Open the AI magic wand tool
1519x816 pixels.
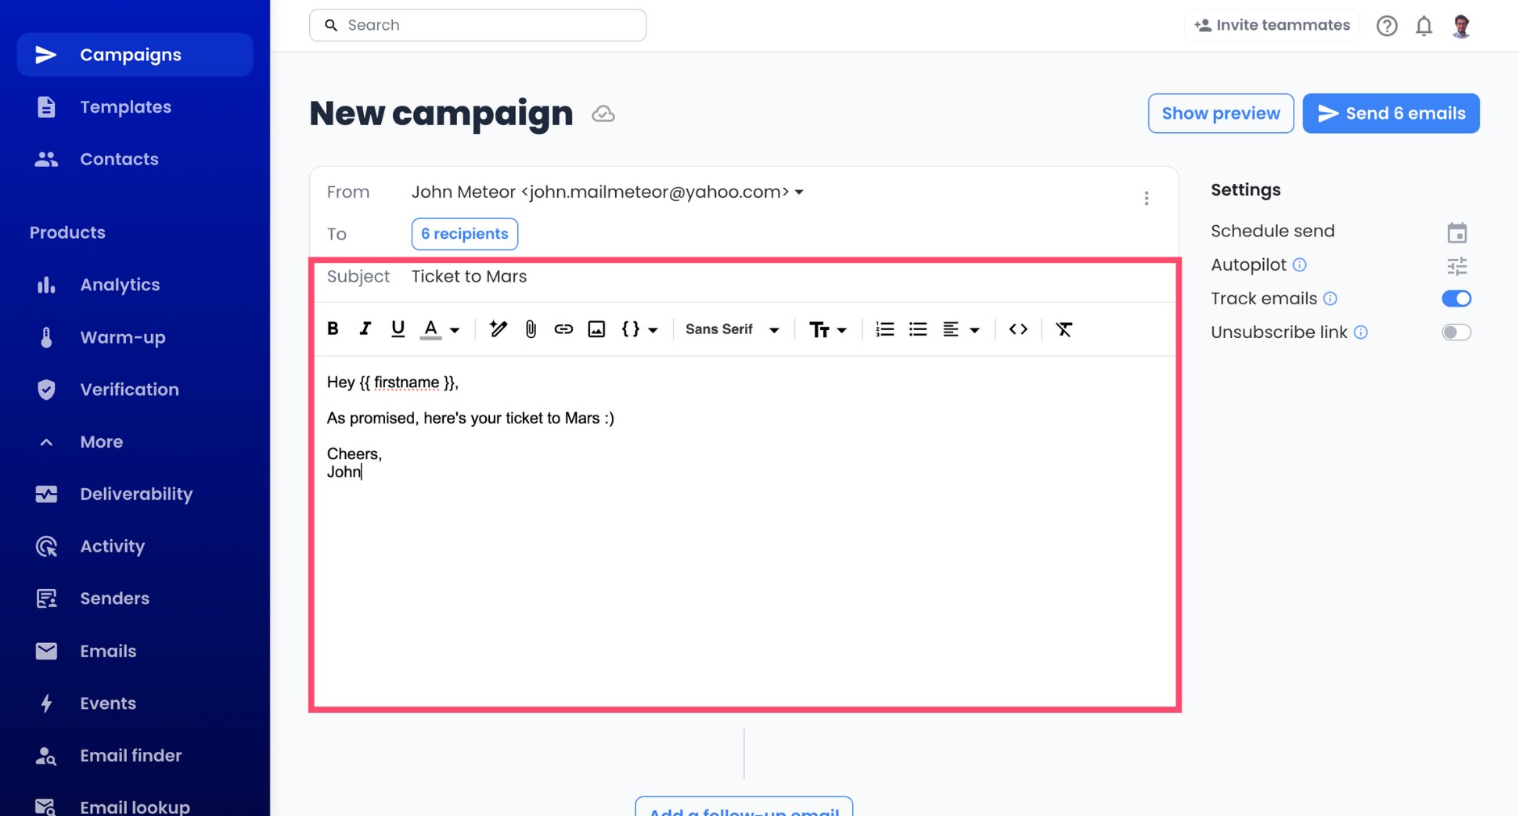[498, 329]
